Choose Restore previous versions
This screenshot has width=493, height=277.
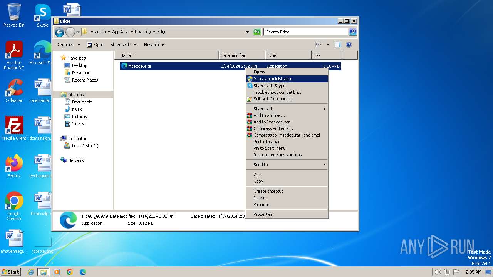[x=287, y=155]
